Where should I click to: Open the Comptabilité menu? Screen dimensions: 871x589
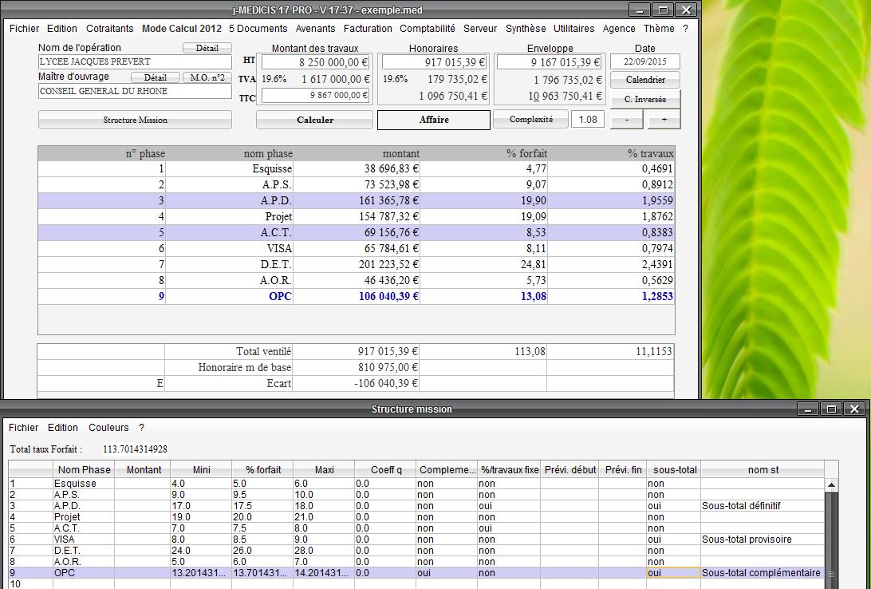(x=428, y=29)
